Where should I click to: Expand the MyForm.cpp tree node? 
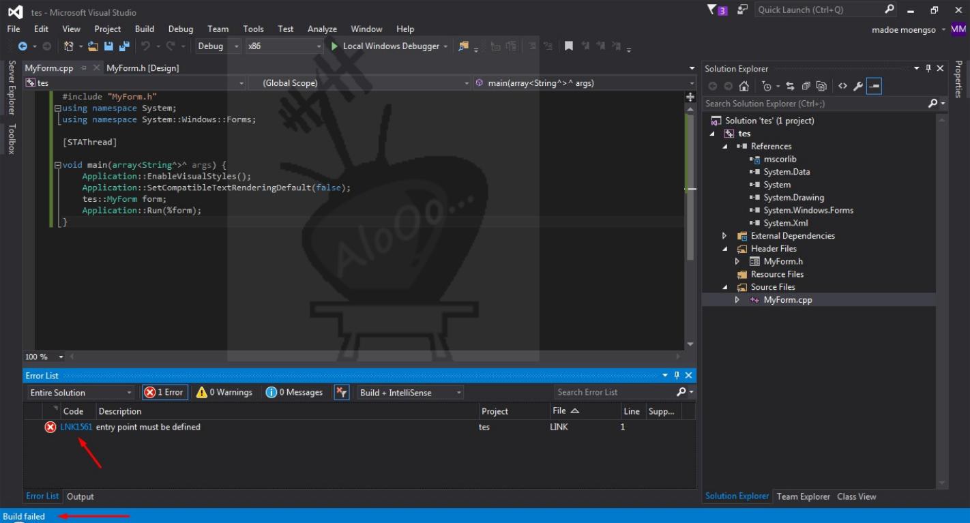(737, 299)
